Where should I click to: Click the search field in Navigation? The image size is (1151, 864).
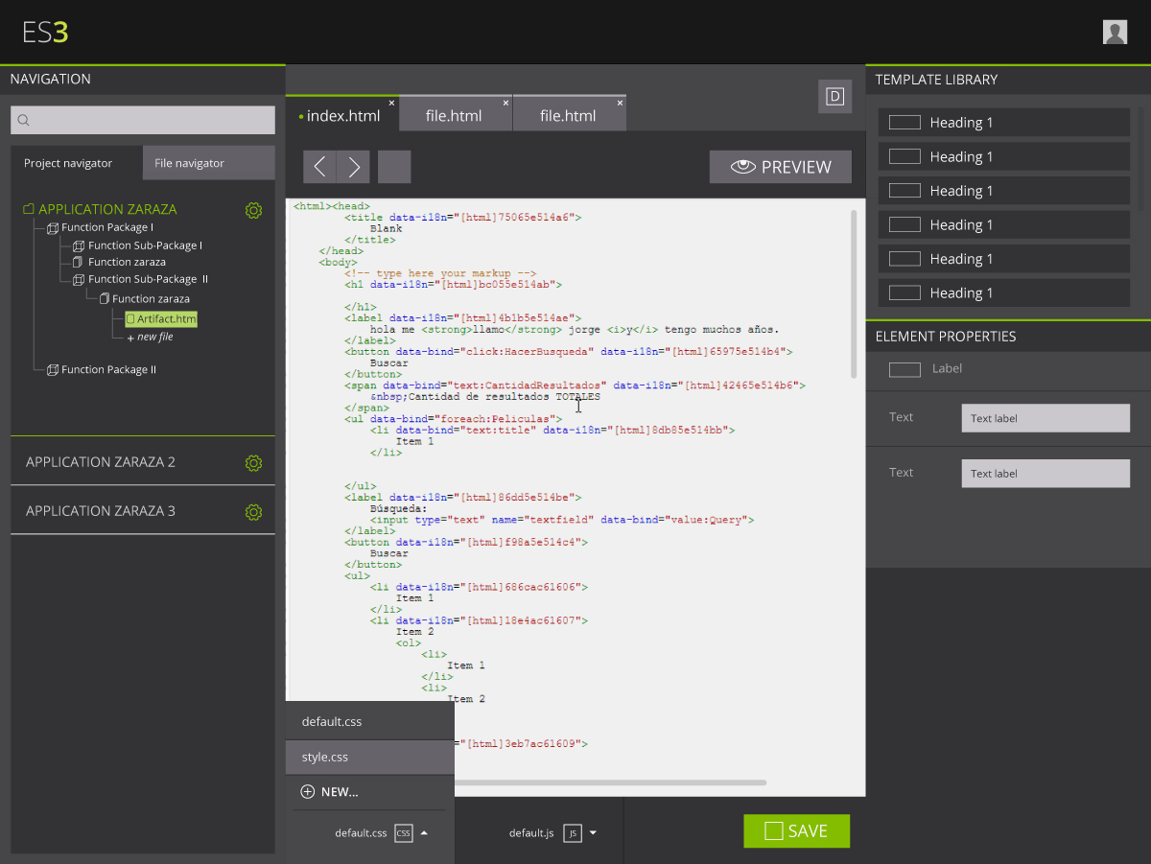143,120
